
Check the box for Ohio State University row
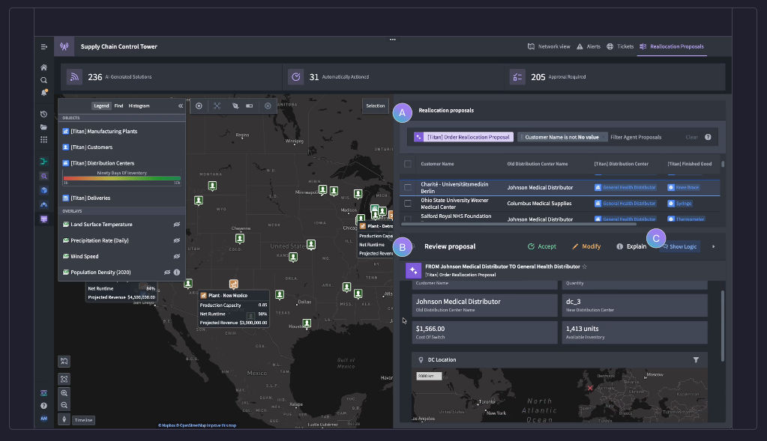(408, 203)
